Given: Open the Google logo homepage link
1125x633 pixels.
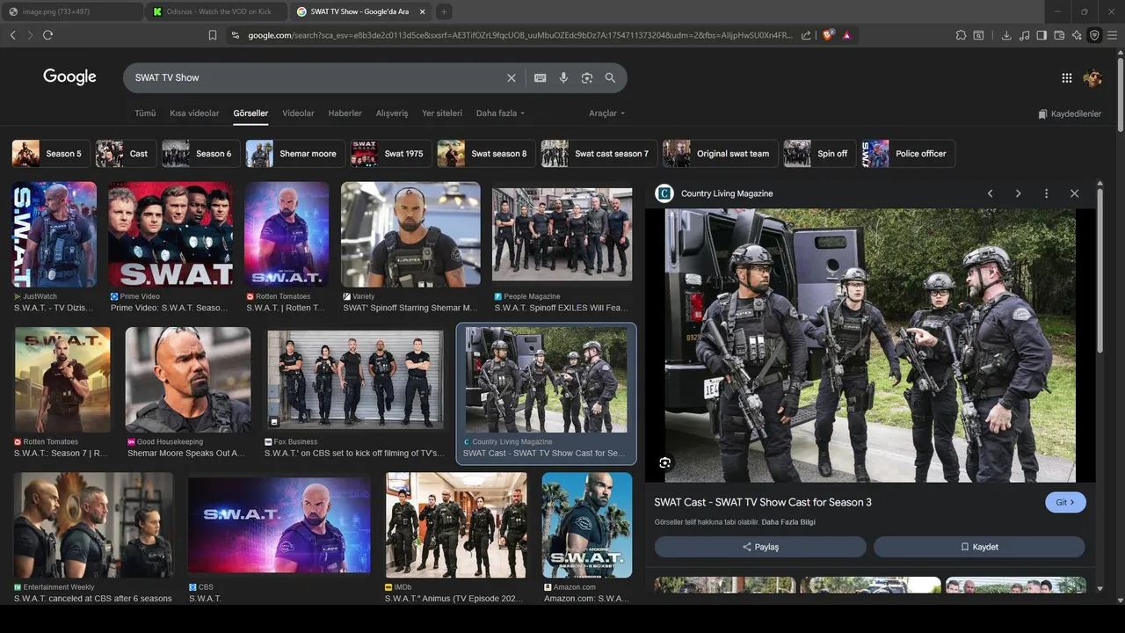Looking at the screenshot, I should (69, 77).
